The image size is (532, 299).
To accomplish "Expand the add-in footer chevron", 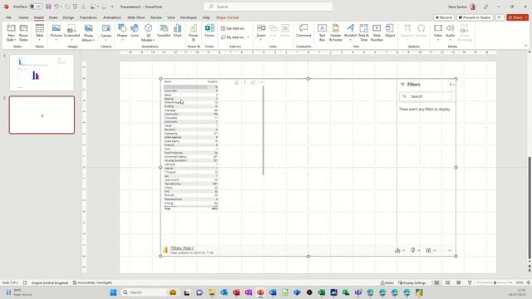I will pos(450,251).
